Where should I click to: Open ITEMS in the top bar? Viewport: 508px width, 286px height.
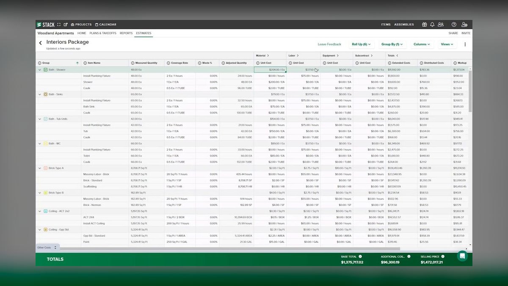pos(386,25)
